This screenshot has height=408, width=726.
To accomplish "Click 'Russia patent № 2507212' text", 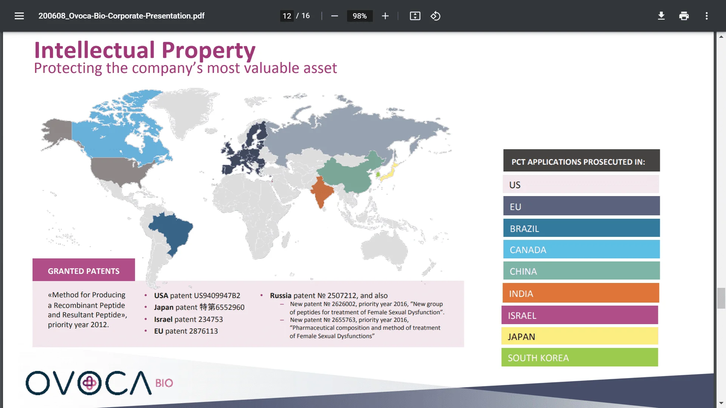I will [x=314, y=295].
